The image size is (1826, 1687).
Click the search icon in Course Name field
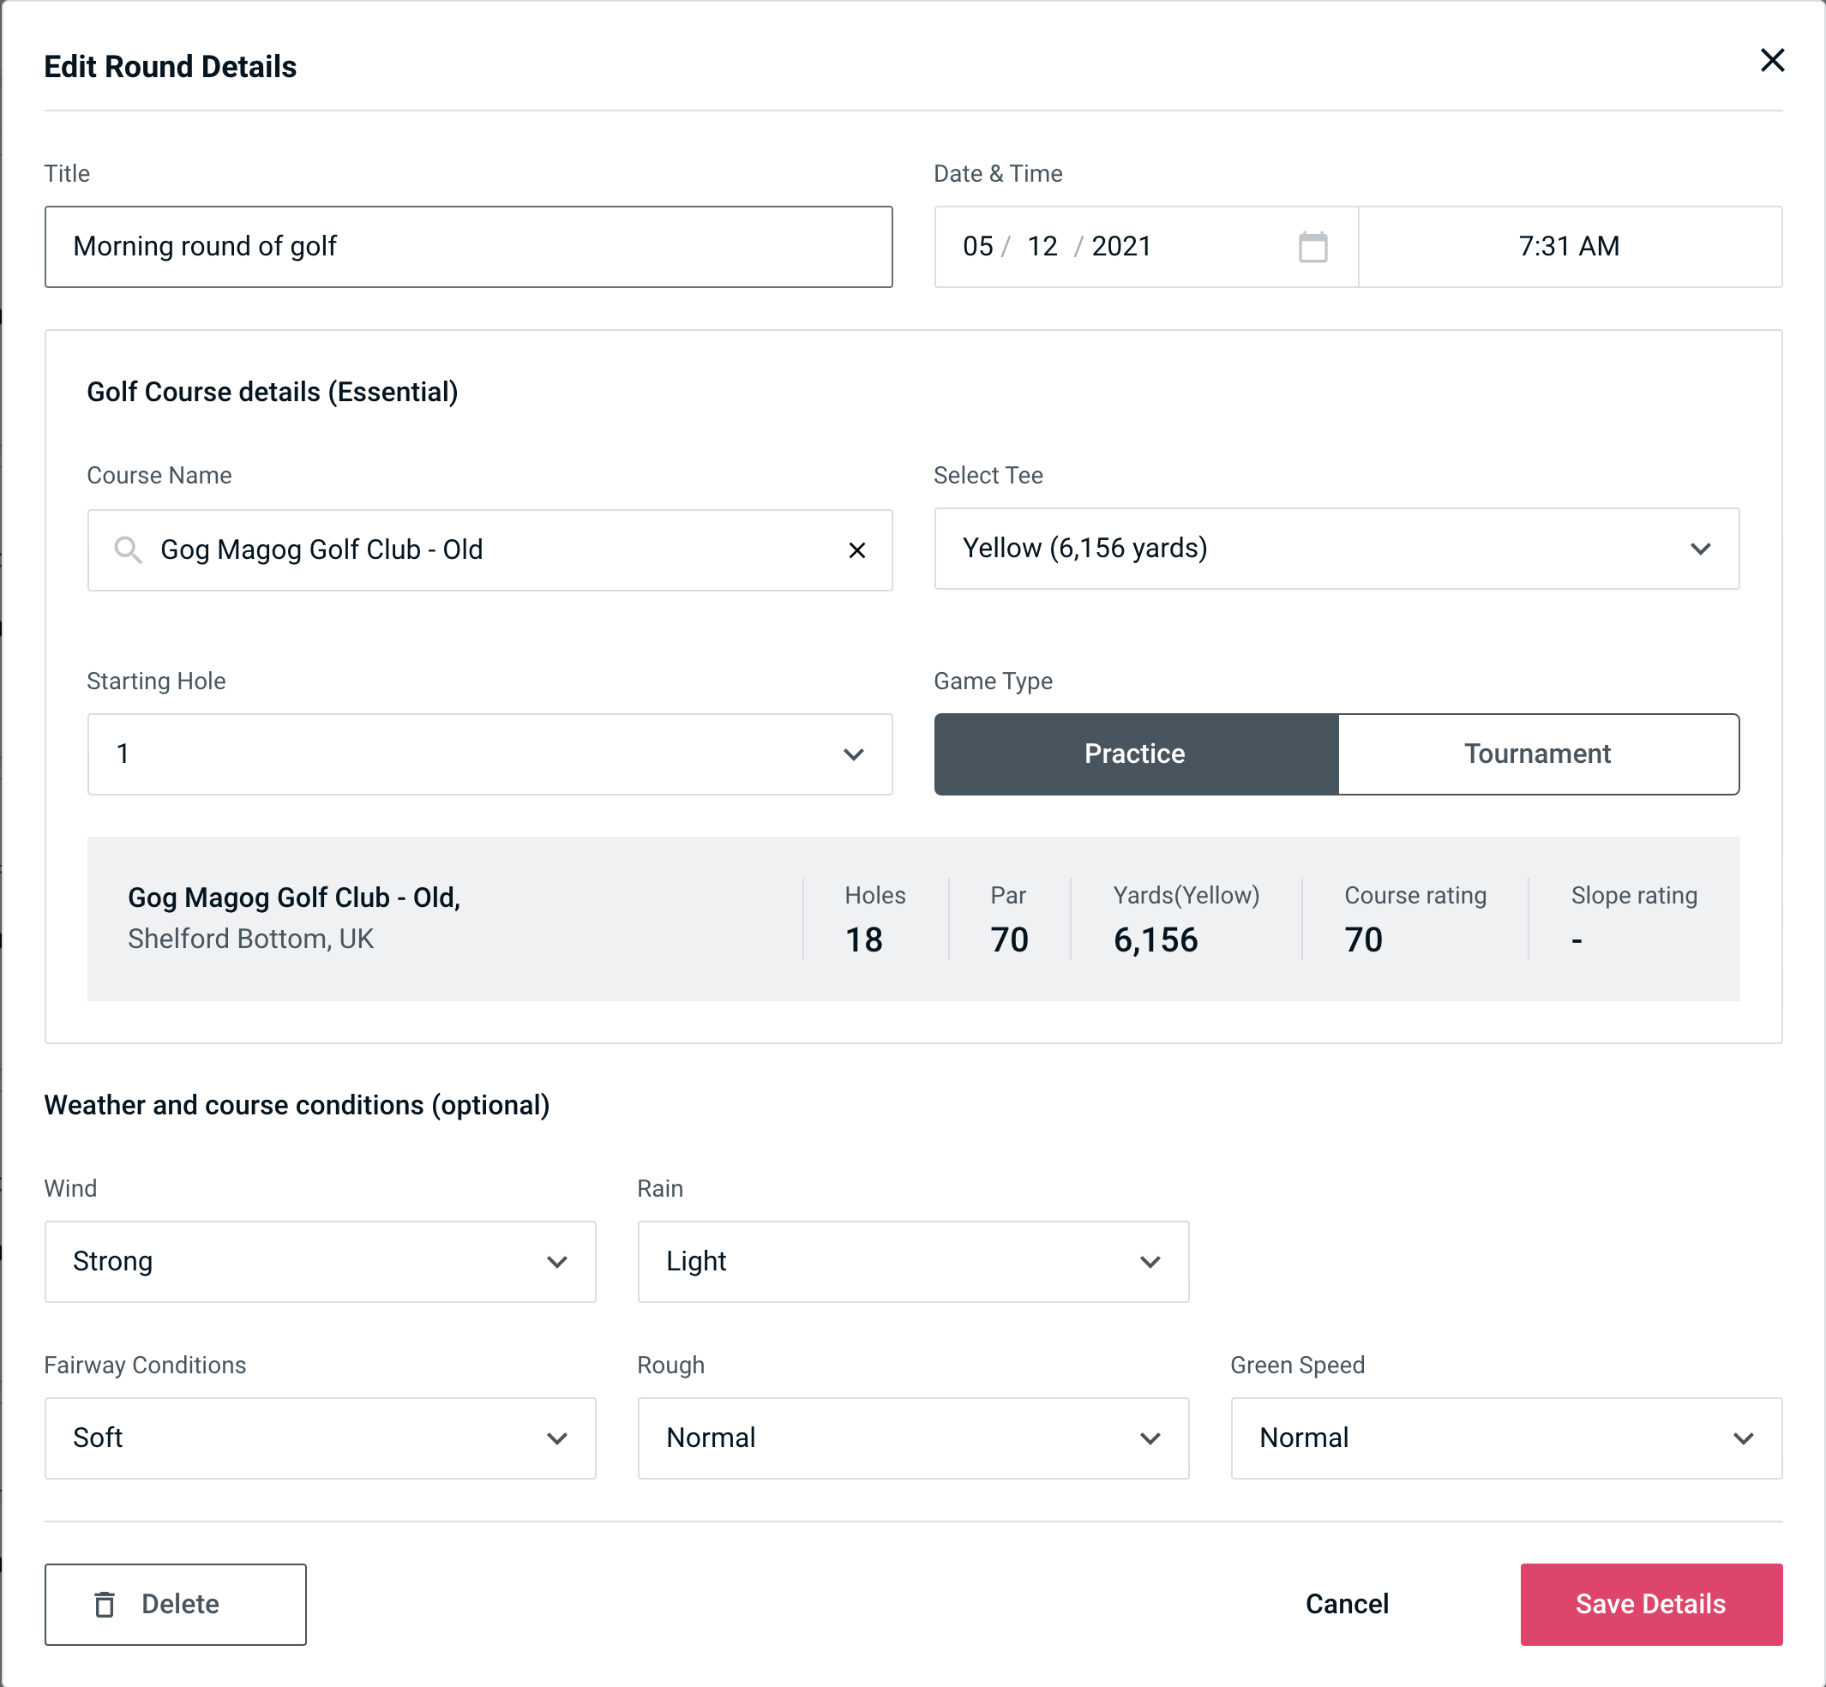129,549
